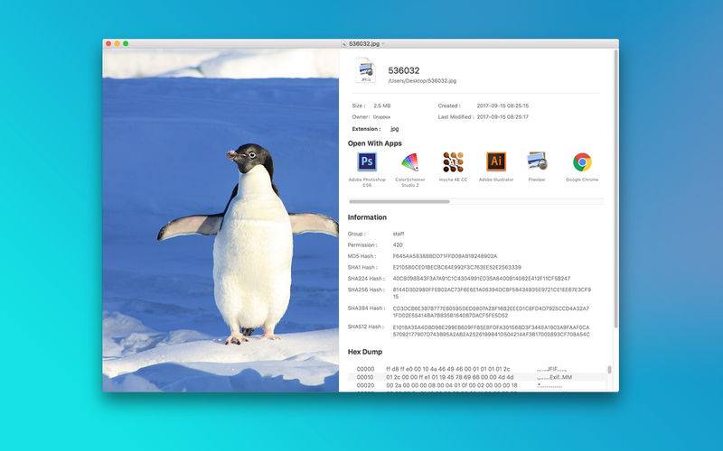This screenshot has width=723, height=451.
Task: Open file with Google Chrome icon
Action: (x=582, y=162)
